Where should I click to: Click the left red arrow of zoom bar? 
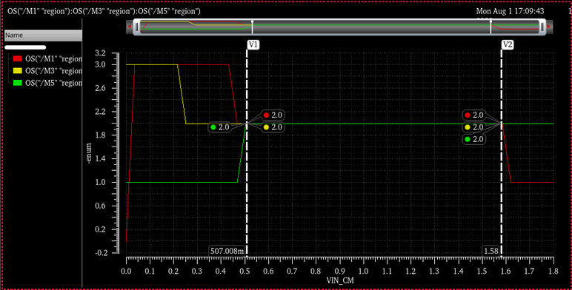(129, 27)
